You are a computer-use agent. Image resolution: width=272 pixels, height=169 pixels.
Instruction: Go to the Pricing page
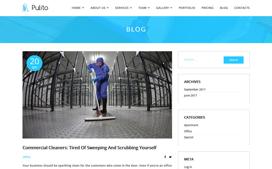coord(207,8)
